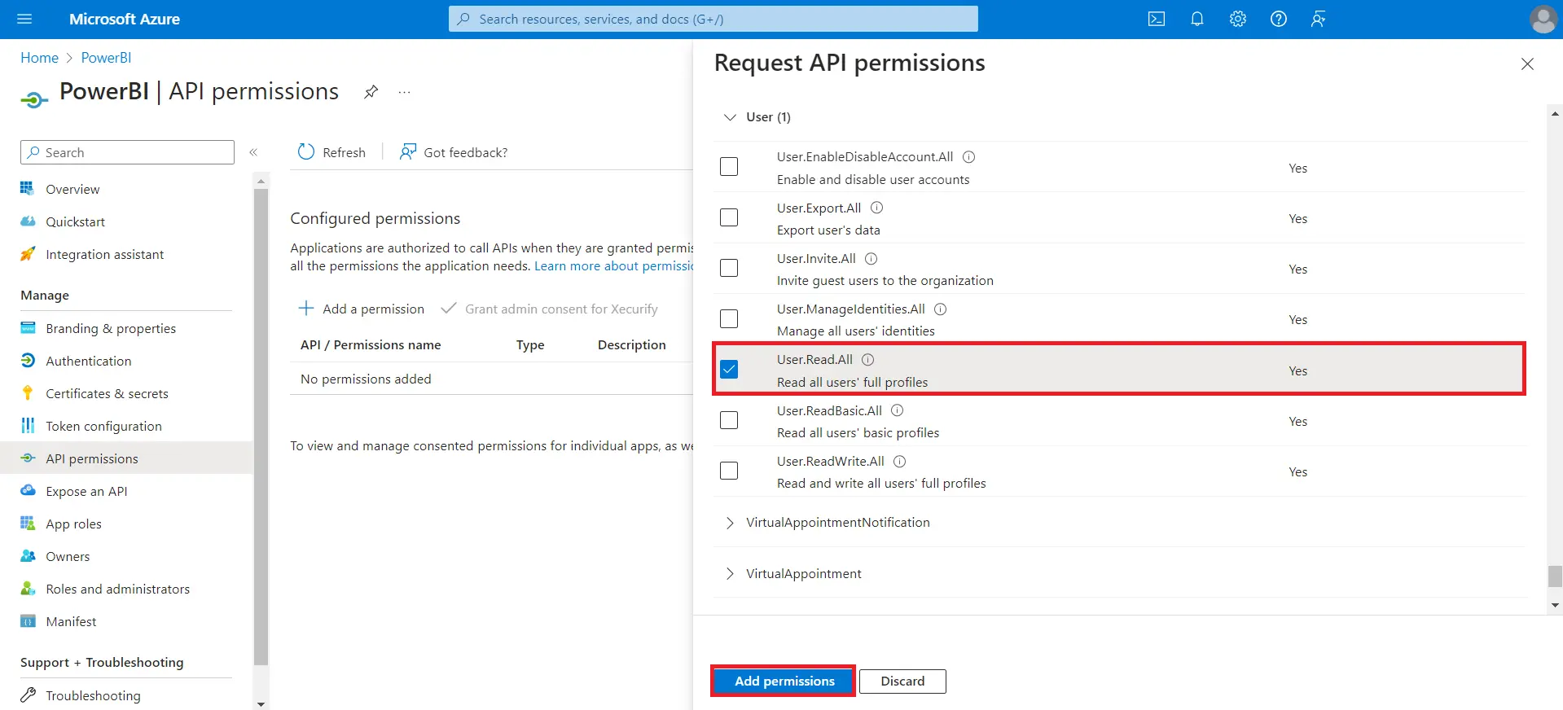
Task: Open Token configuration menu item
Action: 103,426
